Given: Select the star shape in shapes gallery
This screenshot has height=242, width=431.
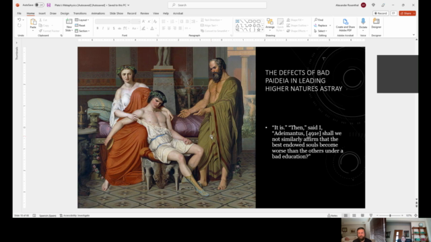Looking at the screenshot, I should (259, 30).
